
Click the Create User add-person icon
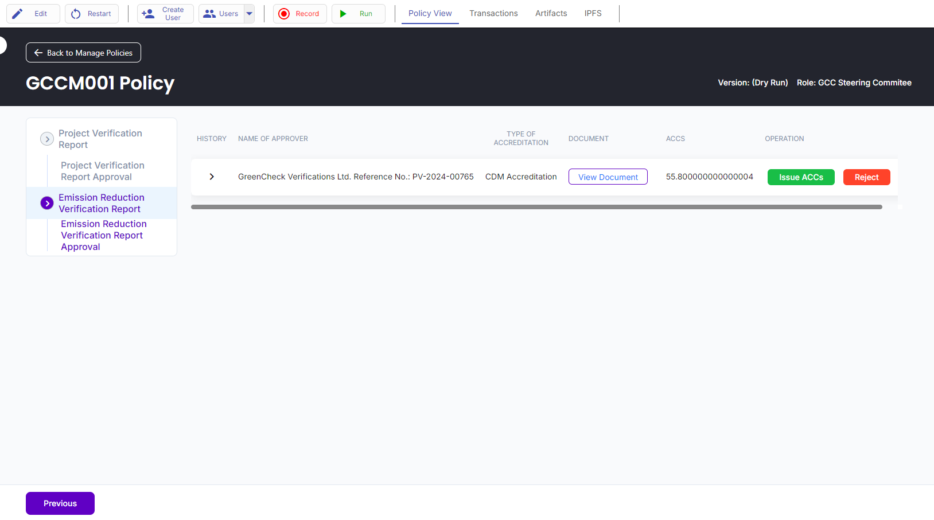(148, 14)
